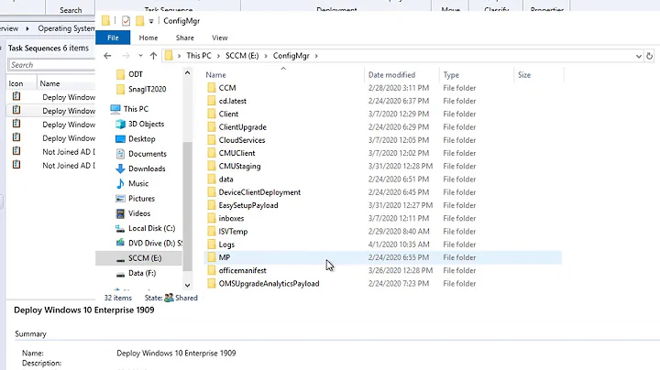Screen dimensions: 660x370
Task: Expand address bar history dropdown
Action: tap(639, 56)
